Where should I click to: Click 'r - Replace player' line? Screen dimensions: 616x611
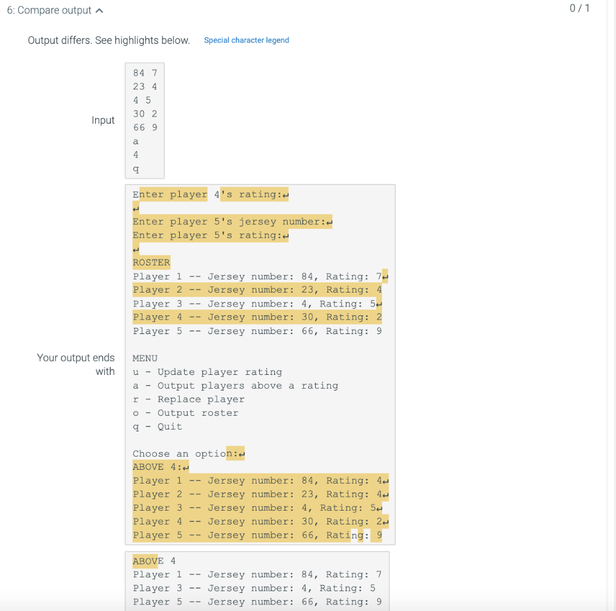tap(188, 400)
